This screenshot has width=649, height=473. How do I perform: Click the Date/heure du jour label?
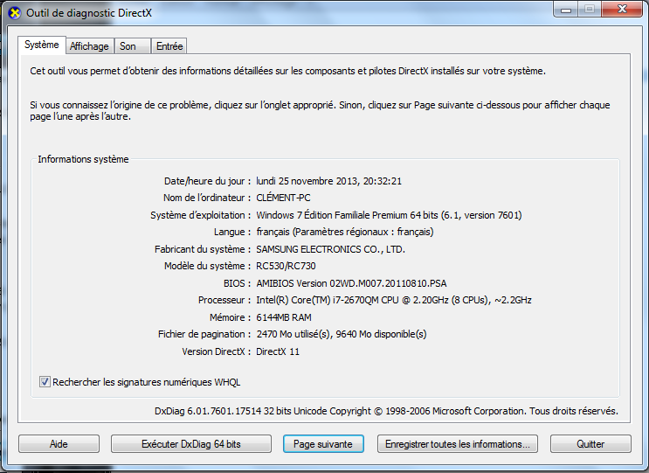207,181
